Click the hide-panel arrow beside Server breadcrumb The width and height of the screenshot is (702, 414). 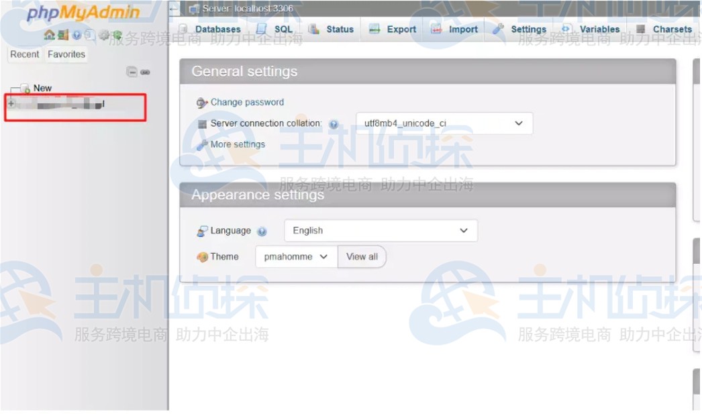pos(174,9)
